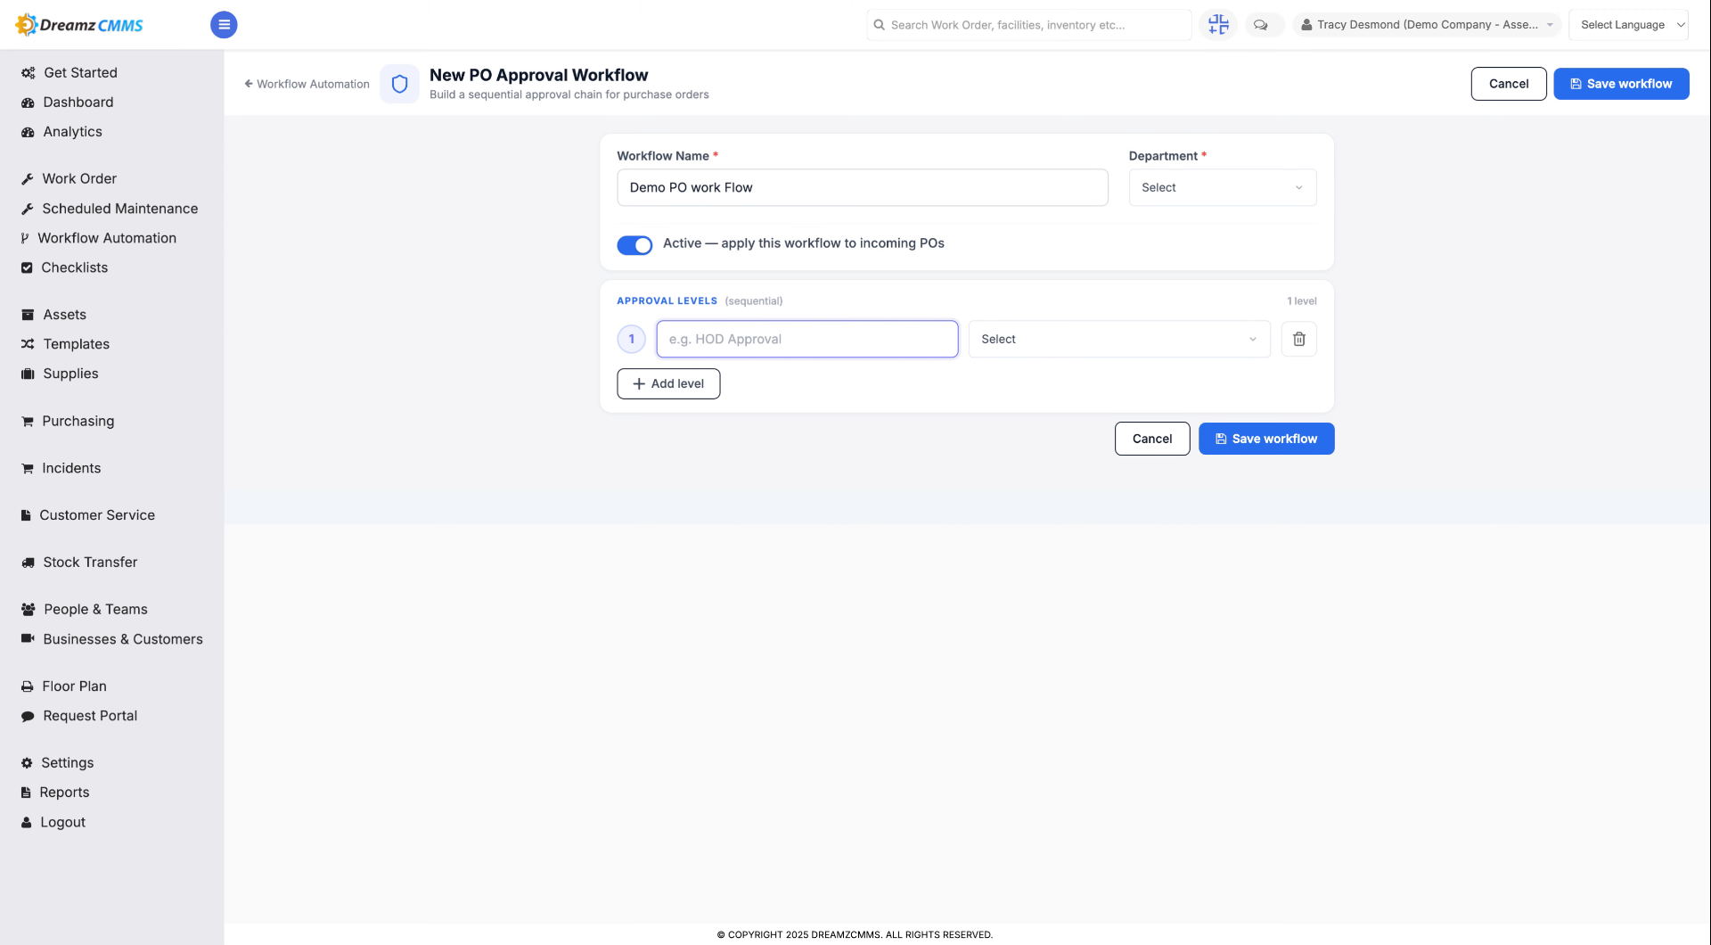Click the Scheduled Maintenance wrench icon
This screenshot has height=945, width=1711.
click(x=27, y=209)
